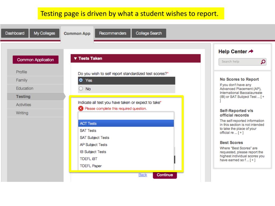Screen dimensions: 275x206
Task: Select No for self reporting scores
Action: point(126,89)
